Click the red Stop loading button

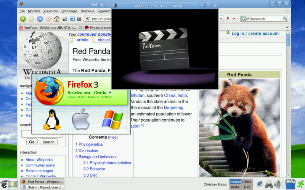click(x=48, y=19)
